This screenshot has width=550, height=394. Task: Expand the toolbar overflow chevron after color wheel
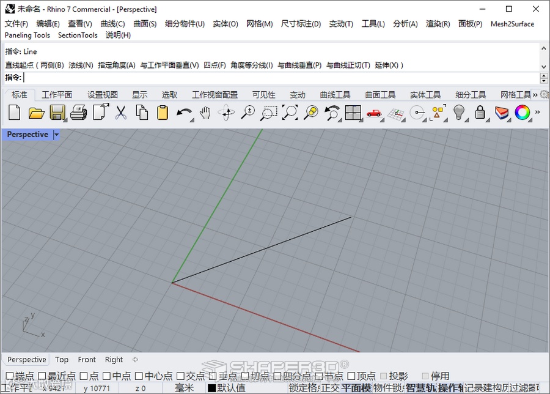(x=537, y=113)
